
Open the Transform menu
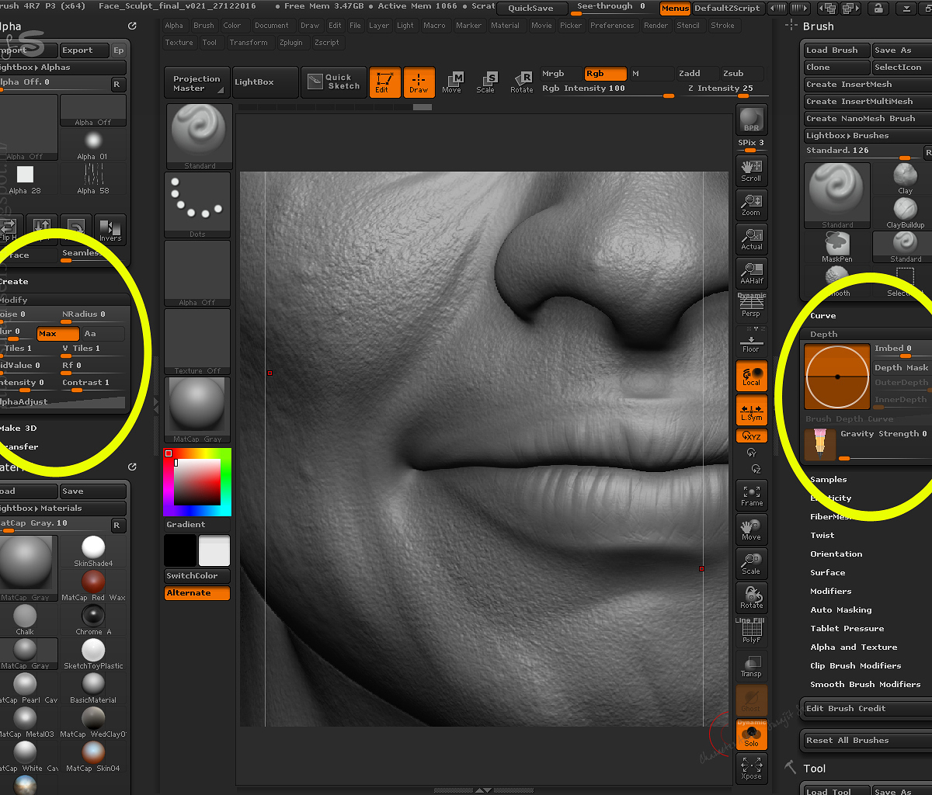point(248,43)
